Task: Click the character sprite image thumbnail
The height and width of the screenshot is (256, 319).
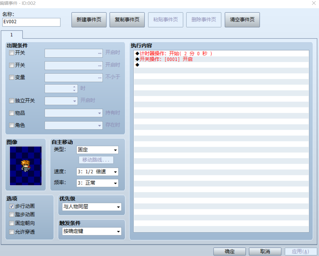Action: tap(26, 166)
